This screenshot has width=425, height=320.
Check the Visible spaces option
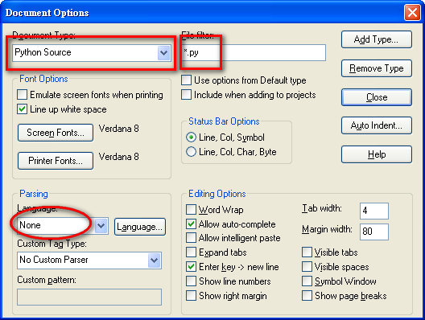click(x=307, y=267)
